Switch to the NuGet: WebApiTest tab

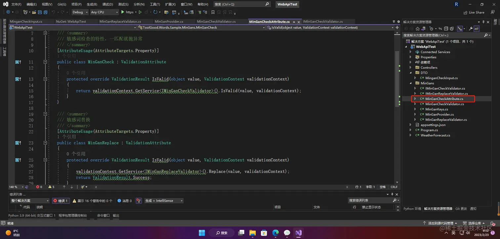[x=71, y=21]
